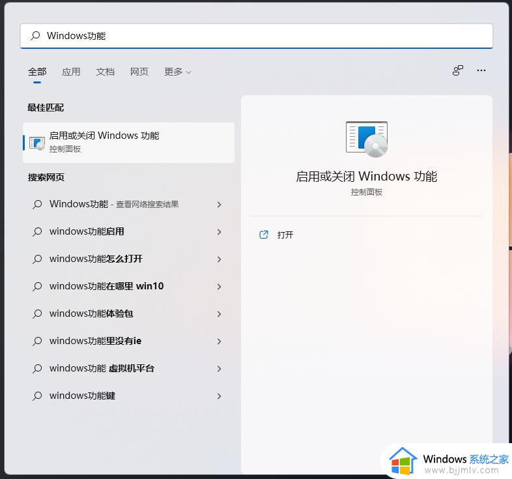This screenshot has width=512, height=479.
Task: Expand the 更多 dropdown
Action: tap(177, 72)
